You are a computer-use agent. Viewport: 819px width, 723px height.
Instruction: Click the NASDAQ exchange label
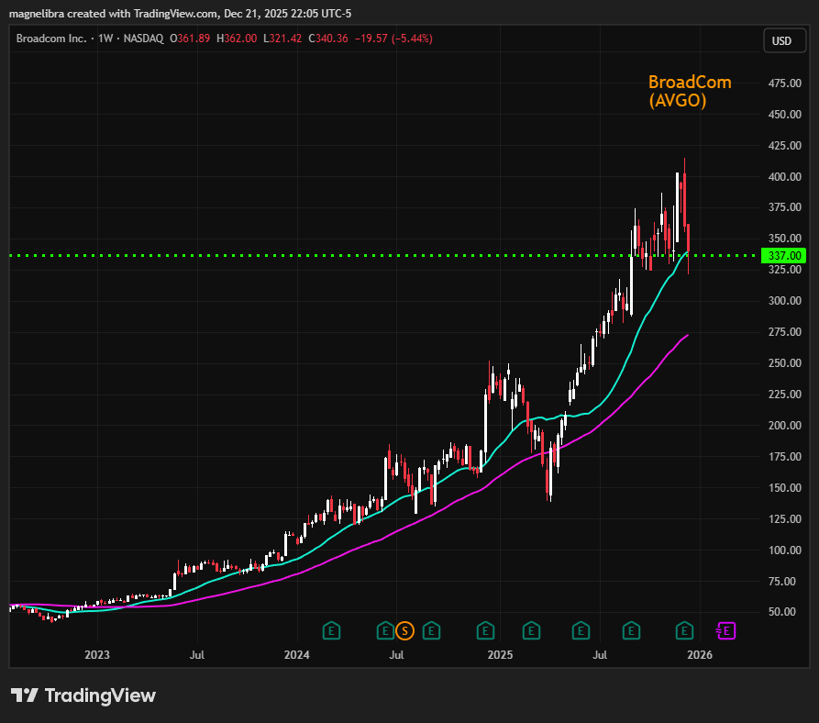pos(143,39)
